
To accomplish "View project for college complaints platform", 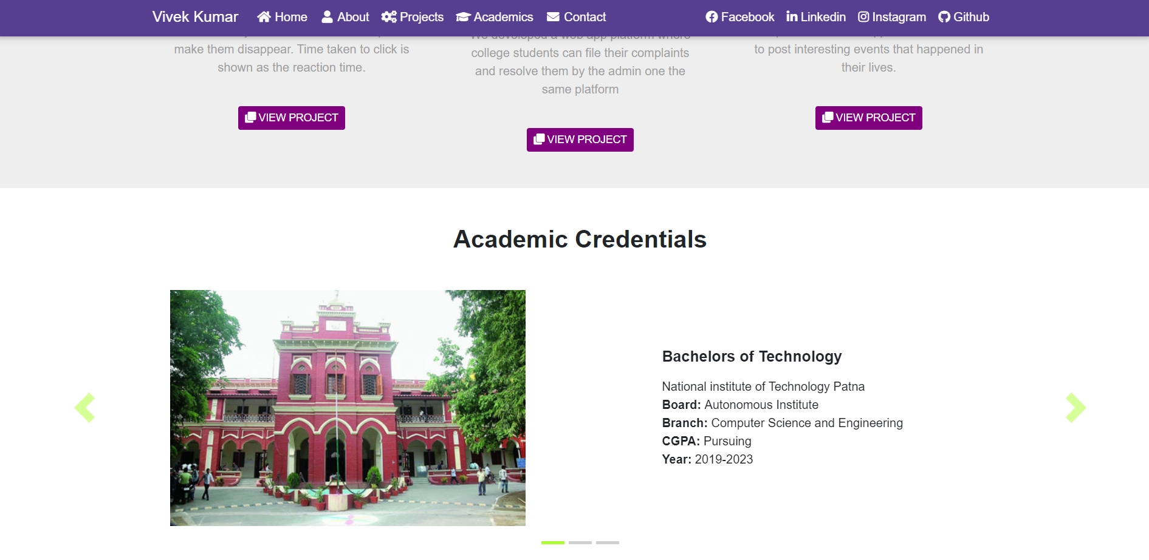I will pyautogui.click(x=580, y=140).
